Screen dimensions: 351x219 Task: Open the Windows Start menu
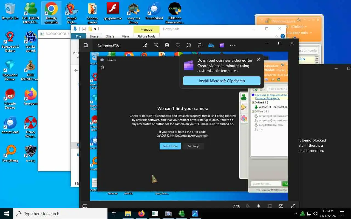[x=7, y=214]
